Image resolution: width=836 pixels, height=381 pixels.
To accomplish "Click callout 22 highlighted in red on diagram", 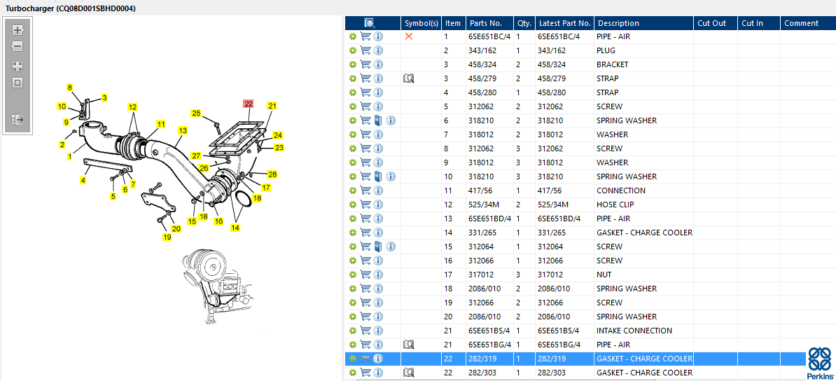I will tap(249, 104).
